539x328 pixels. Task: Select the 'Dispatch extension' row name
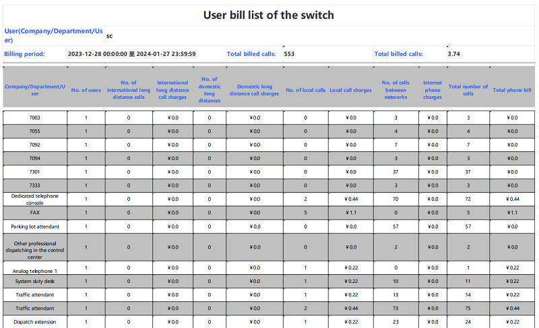pos(34,322)
